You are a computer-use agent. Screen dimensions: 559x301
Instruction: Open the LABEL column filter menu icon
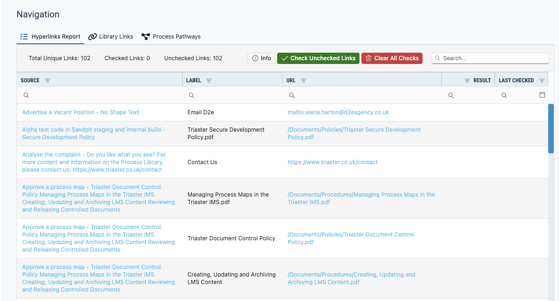coord(209,80)
